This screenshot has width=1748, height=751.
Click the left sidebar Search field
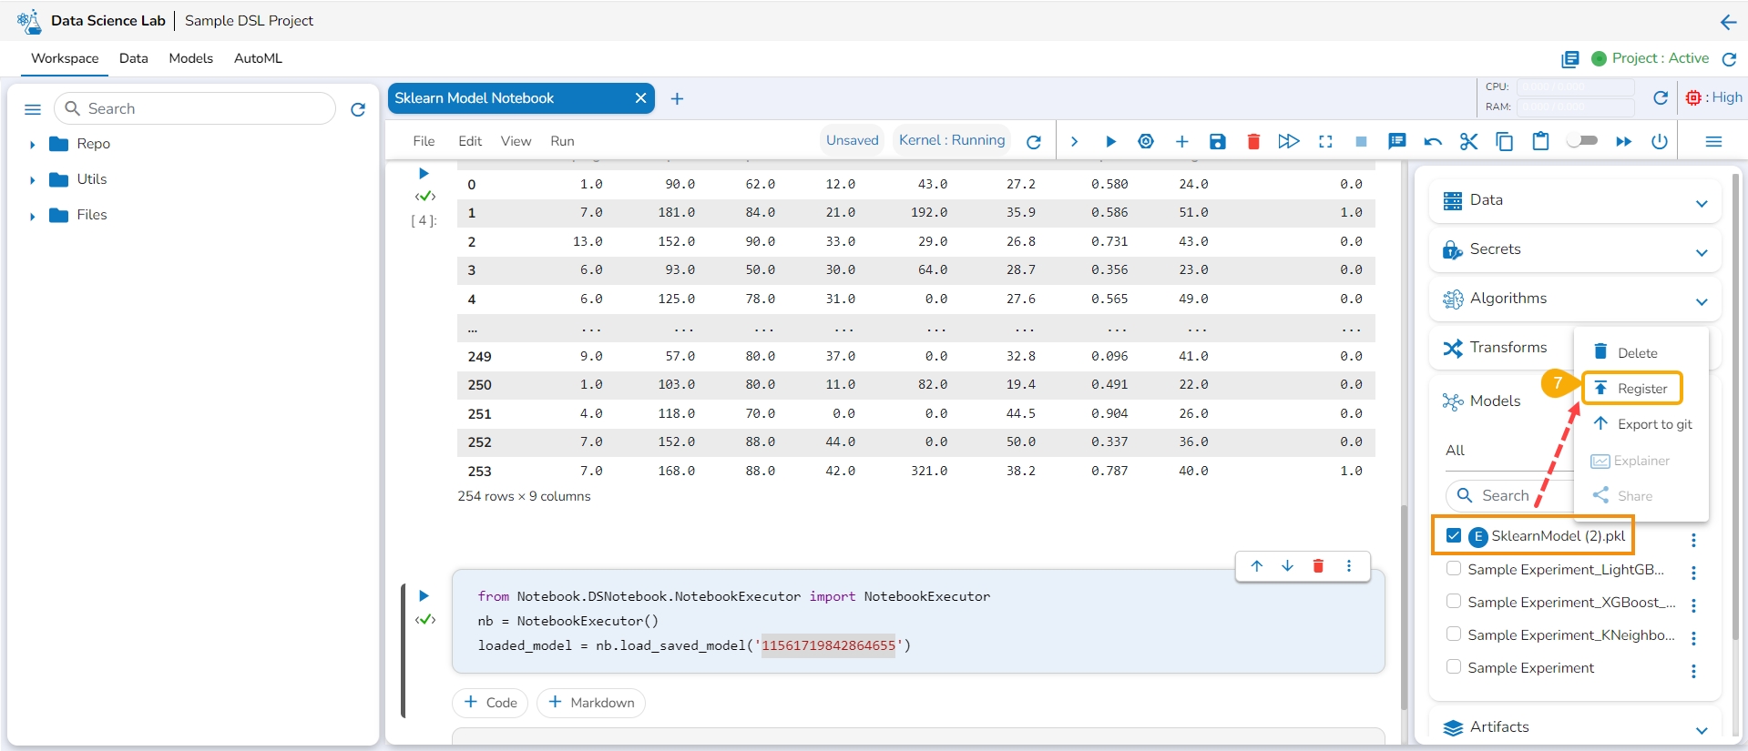point(205,108)
